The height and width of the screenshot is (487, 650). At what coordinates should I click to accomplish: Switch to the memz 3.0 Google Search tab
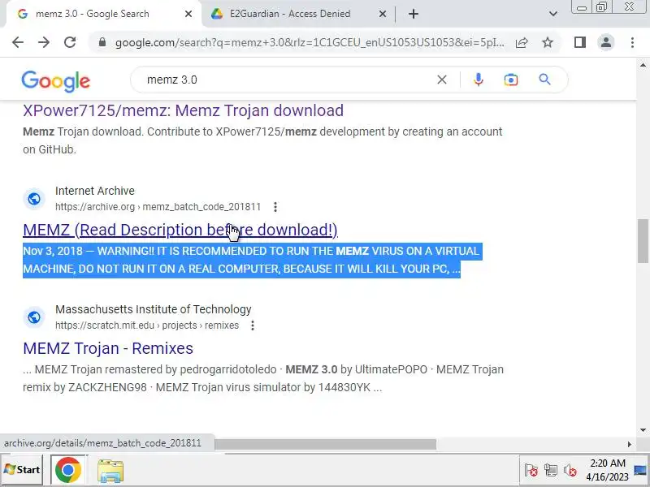(92, 14)
